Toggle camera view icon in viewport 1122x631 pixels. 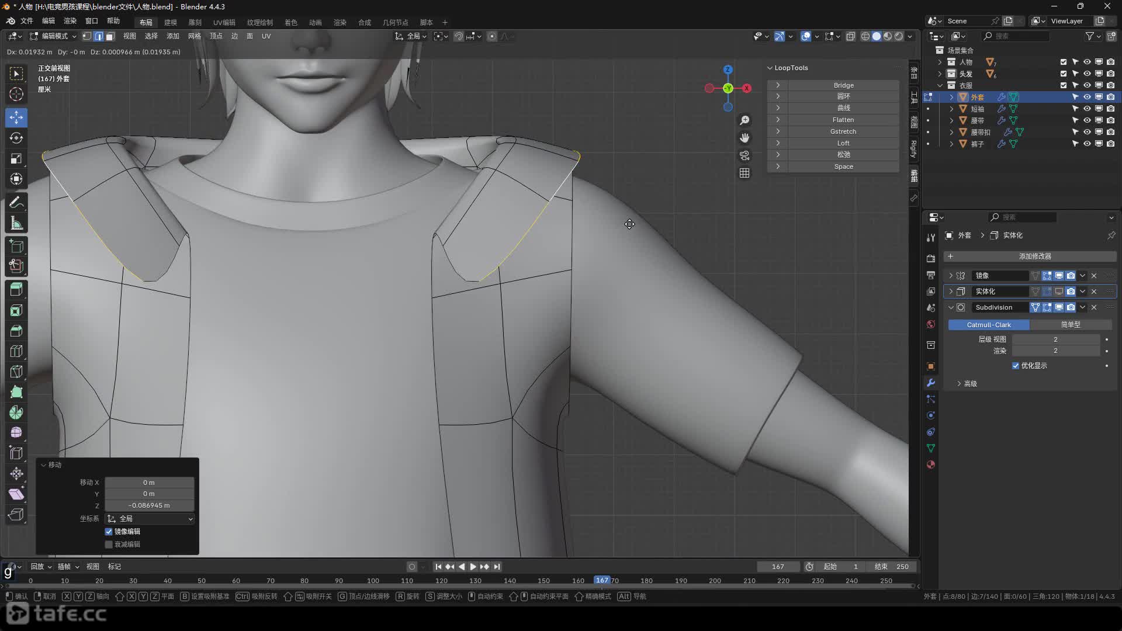744,155
